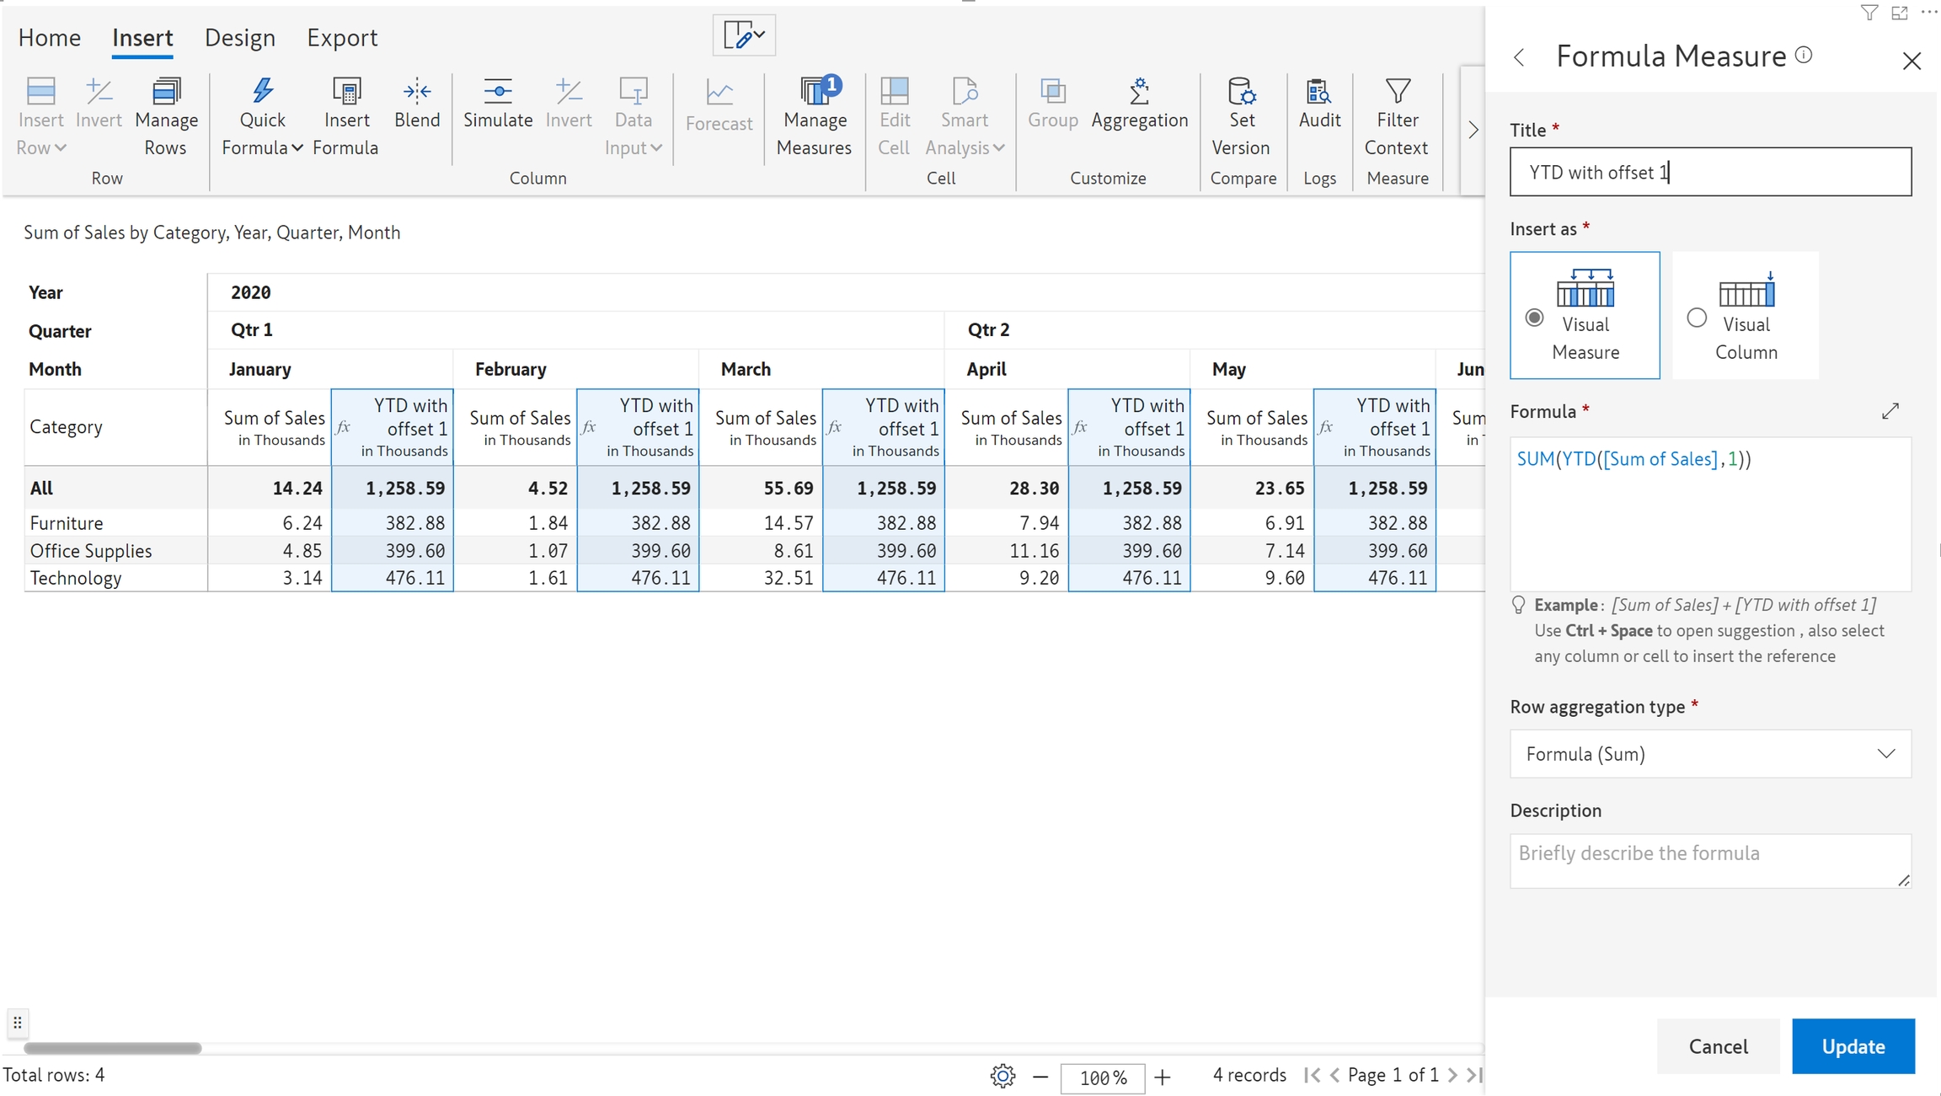1941x1096 pixels.
Task: Open the Row aggregation type dropdown
Action: (x=1710, y=754)
